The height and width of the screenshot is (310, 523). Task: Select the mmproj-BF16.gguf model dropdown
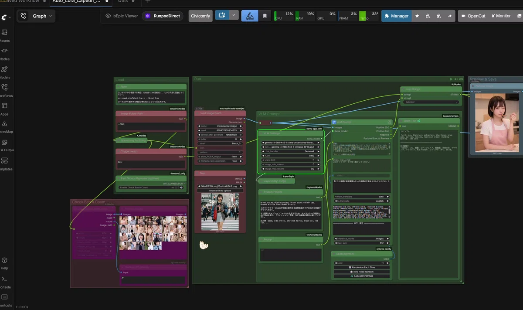pyautogui.click(x=291, y=147)
